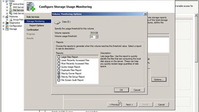Click the DNS Server role icon
Image resolution: width=199 pixels, height=112 pixels.
coord(11,7)
